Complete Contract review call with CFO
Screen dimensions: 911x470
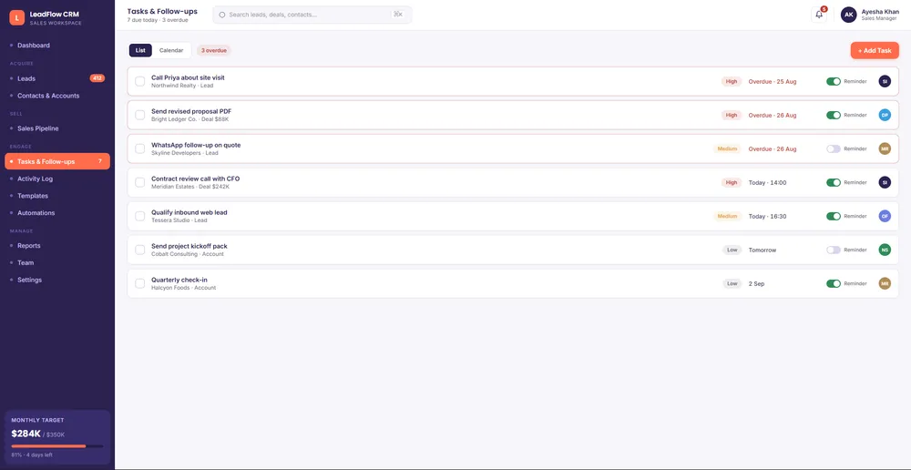point(140,182)
